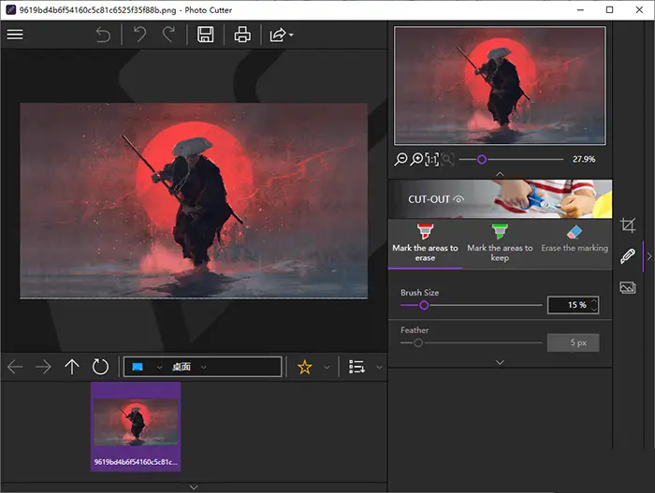
Task: Decrease brush size with down stepper arrow
Action: (x=594, y=309)
